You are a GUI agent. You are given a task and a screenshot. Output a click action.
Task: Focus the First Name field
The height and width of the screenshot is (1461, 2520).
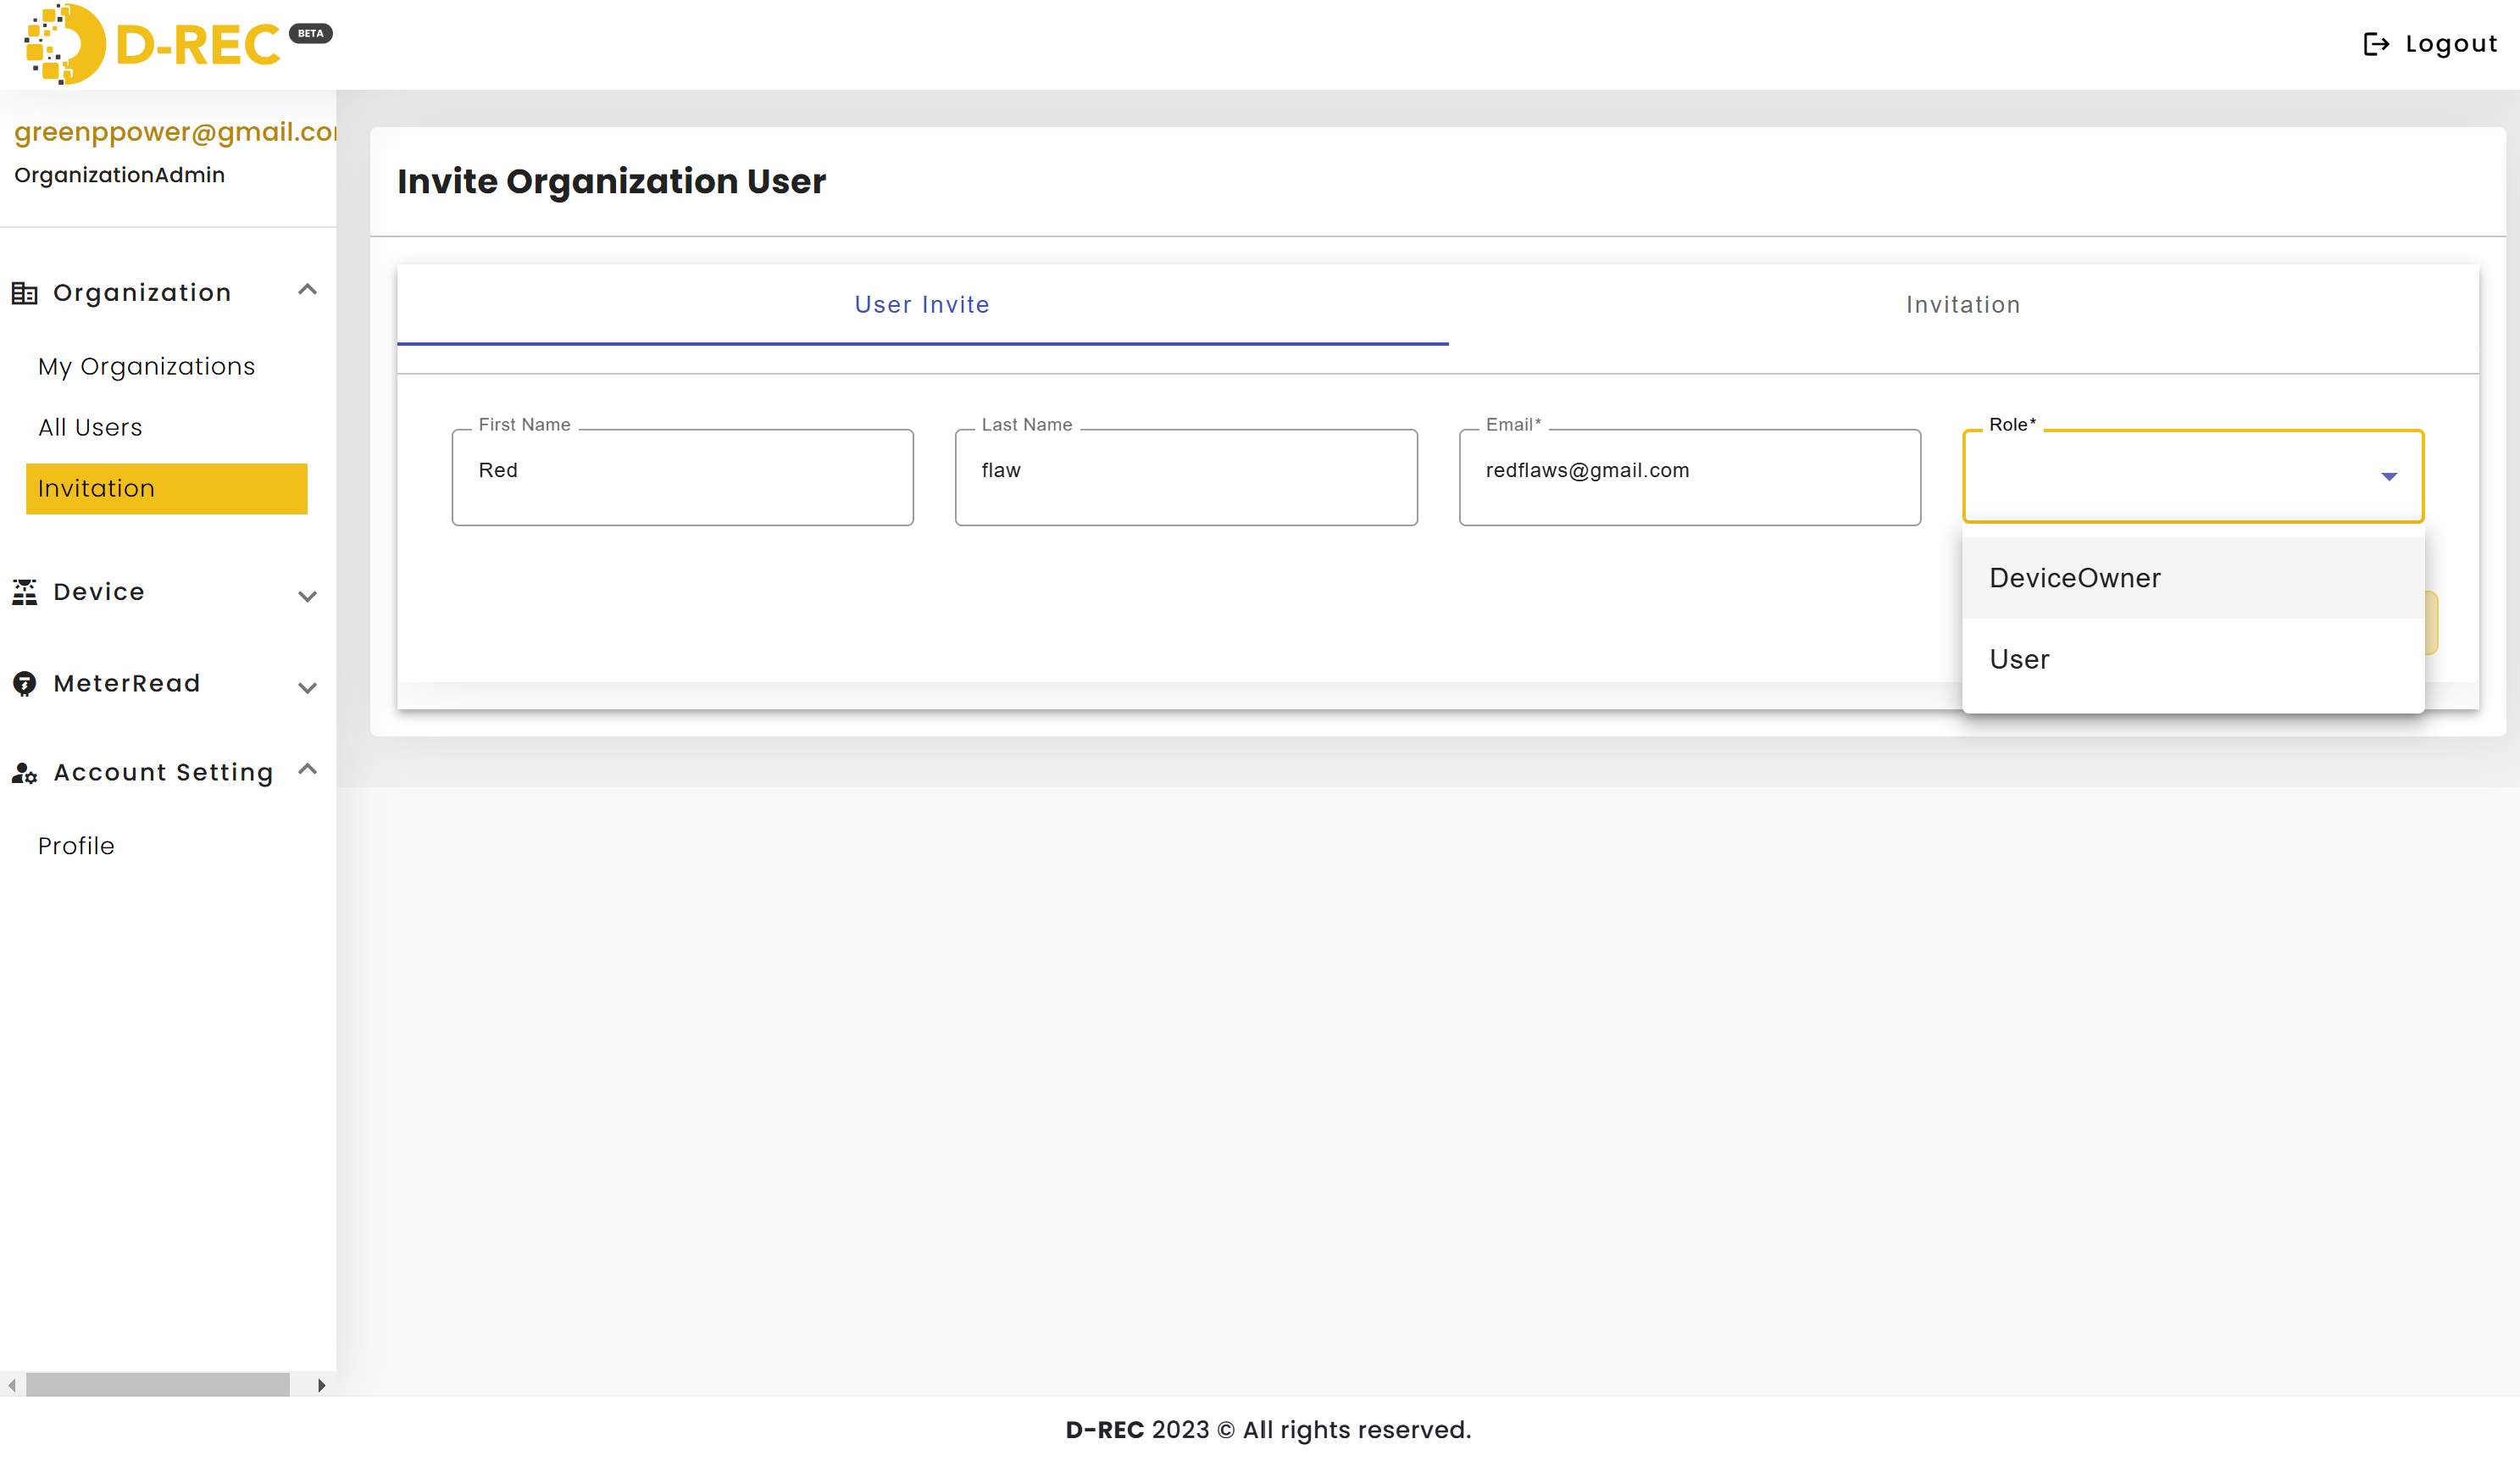[682, 477]
